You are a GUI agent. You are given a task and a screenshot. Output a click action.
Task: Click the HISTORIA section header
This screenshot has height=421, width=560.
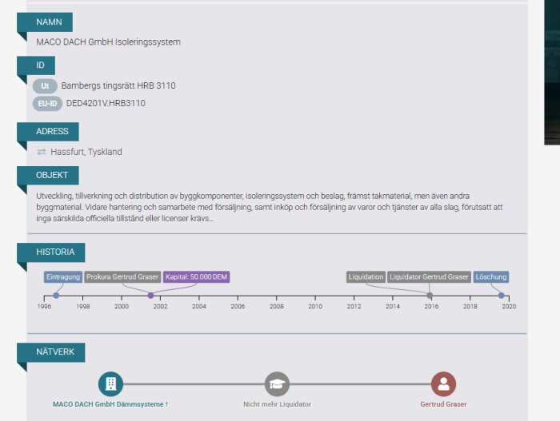50,252
